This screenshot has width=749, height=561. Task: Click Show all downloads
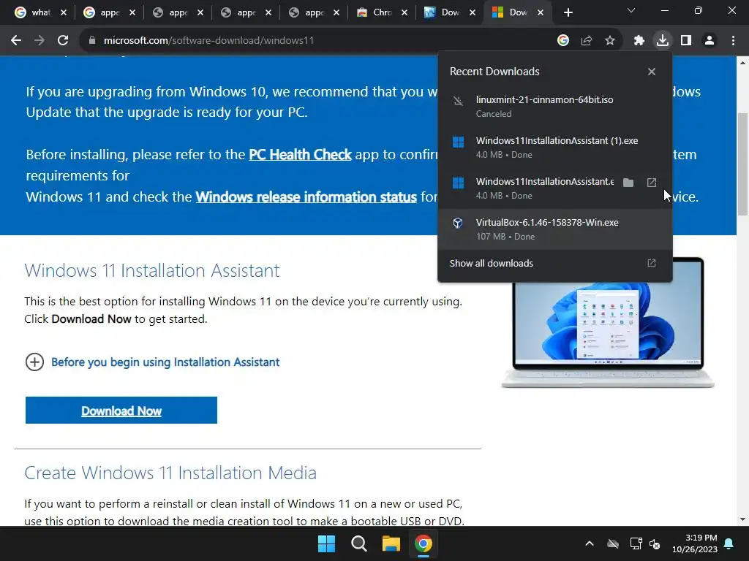pos(491,263)
